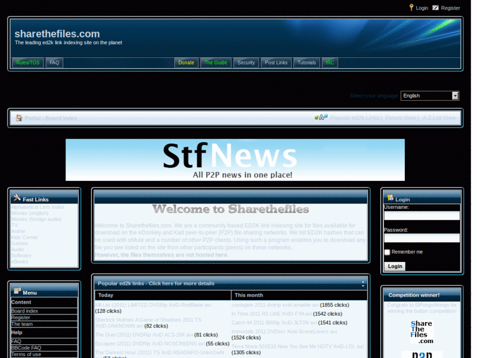The height and width of the screenshot is (358, 477).
Task: Open Movies (foreign audio) fast link
Action: click(x=36, y=219)
